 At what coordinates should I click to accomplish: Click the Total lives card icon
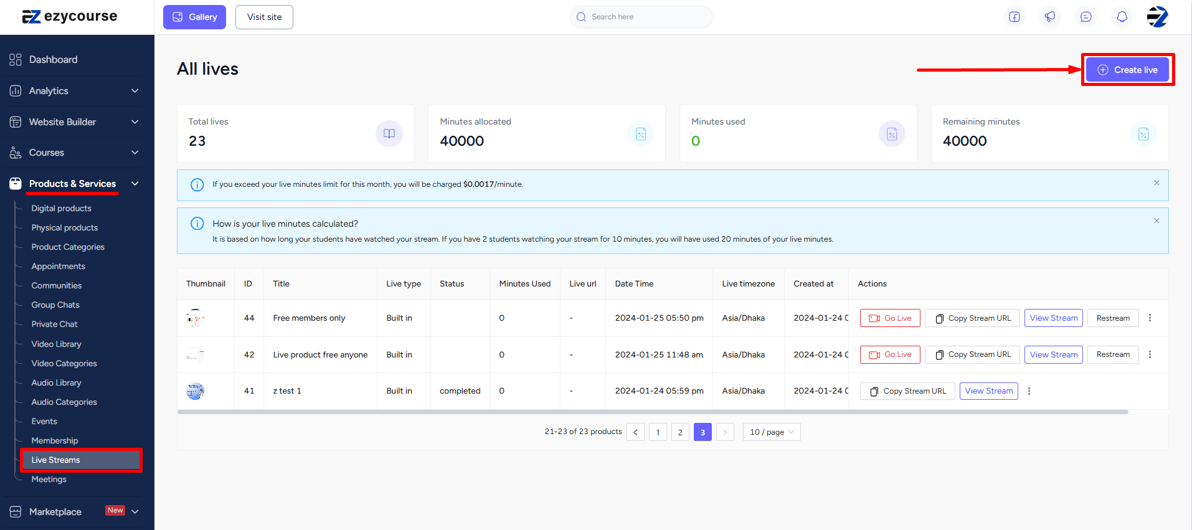(389, 133)
